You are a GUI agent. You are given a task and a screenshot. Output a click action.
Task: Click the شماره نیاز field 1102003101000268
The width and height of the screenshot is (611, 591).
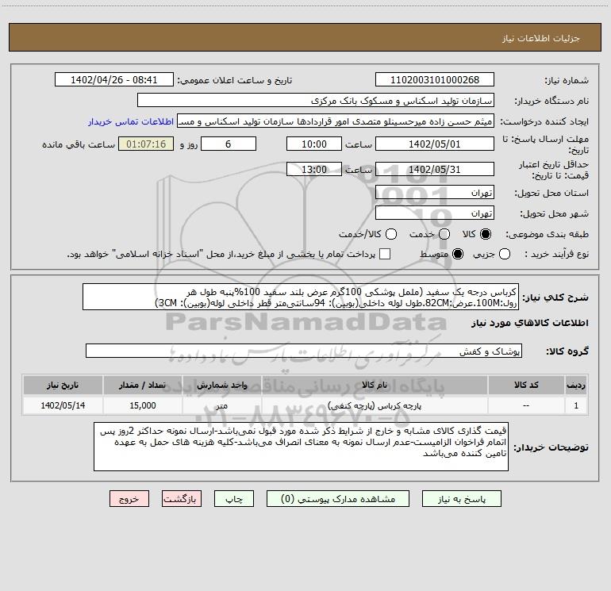point(435,80)
